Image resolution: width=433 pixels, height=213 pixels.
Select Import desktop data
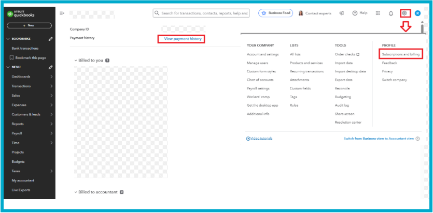[350, 71]
